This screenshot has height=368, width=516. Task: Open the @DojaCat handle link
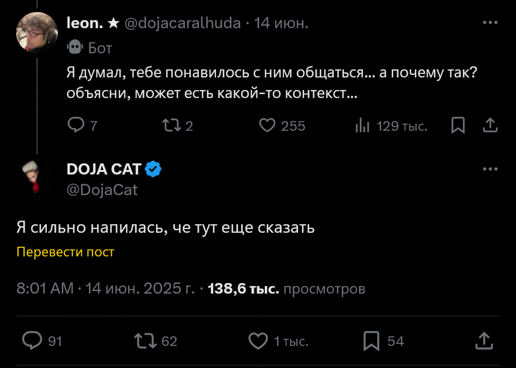pos(102,190)
